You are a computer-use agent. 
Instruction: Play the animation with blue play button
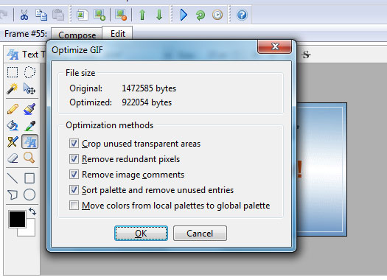click(x=184, y=15)
